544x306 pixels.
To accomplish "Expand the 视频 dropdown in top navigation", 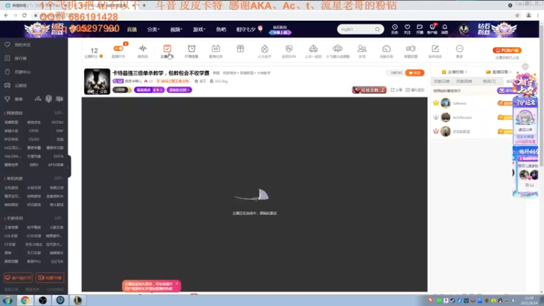I will (176, 29).
